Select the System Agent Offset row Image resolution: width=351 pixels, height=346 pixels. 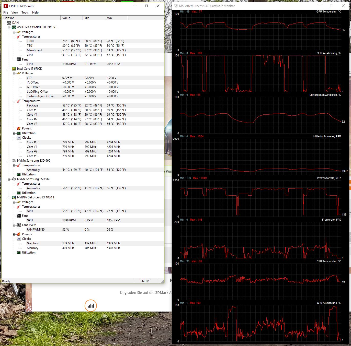(x=83, y=96)
